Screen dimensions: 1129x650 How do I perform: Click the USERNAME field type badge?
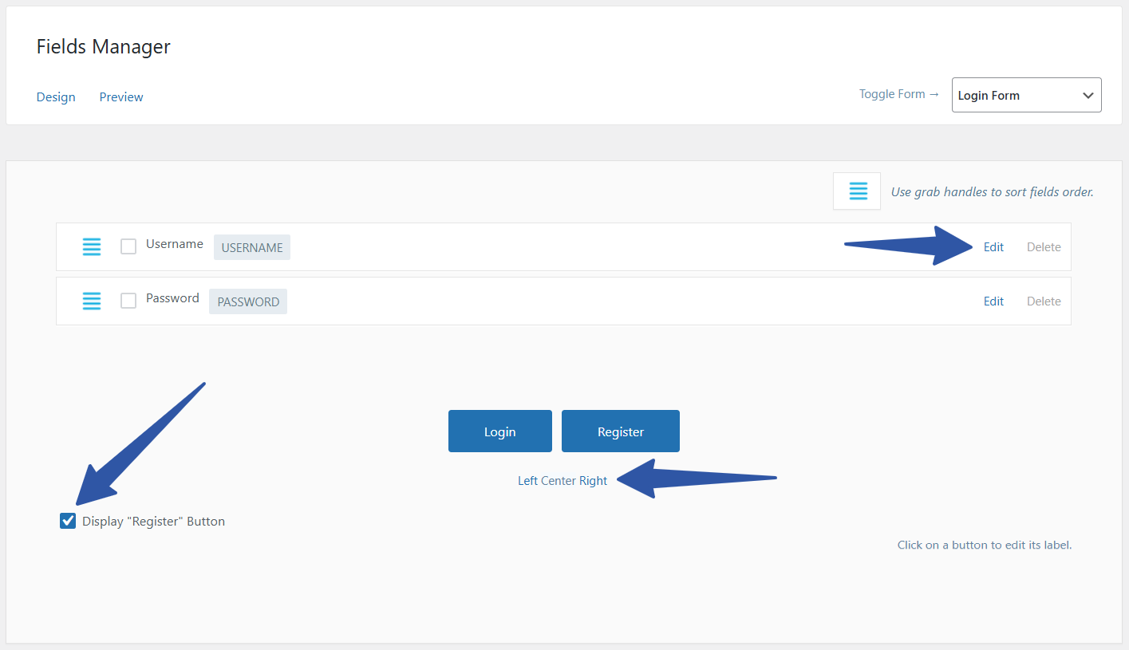(251, 247)
